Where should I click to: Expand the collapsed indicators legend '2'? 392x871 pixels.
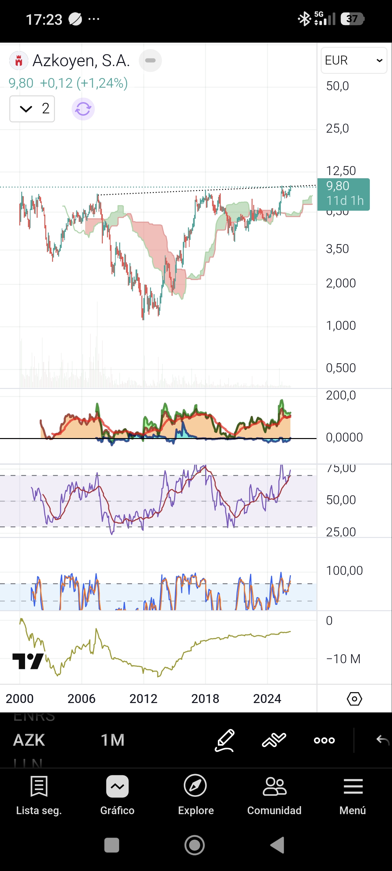tap(32, 109)
